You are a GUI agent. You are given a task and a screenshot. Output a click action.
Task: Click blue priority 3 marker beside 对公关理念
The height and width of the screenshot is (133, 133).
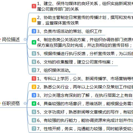coord(34,95)
